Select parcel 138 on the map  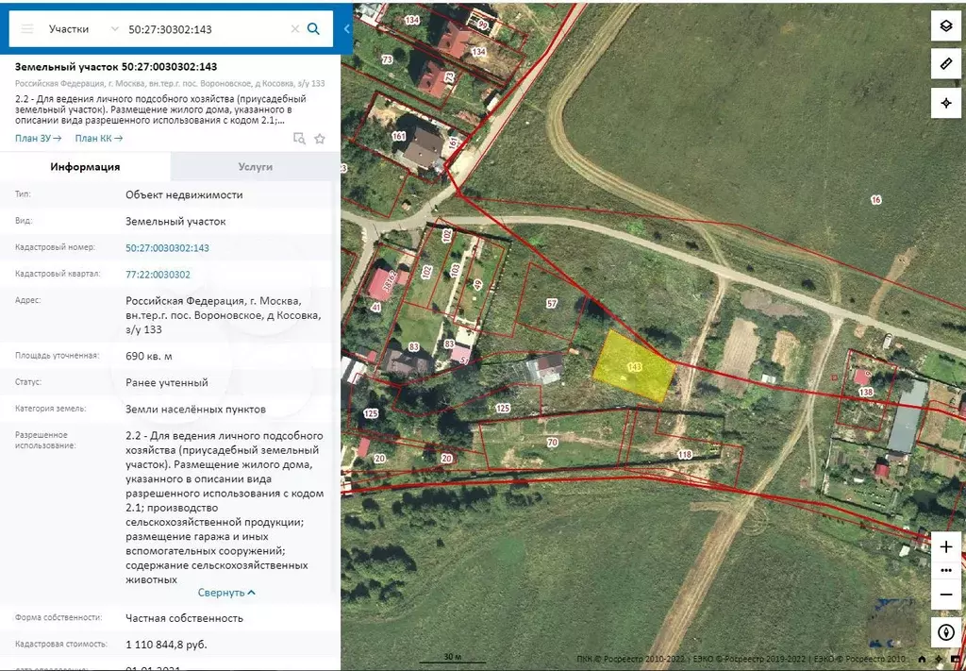point(865,393)
